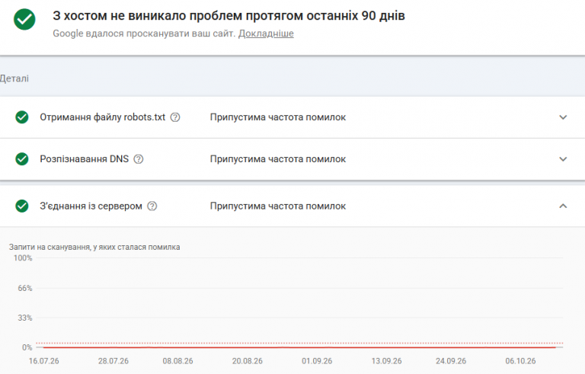The height and width of the screenshot is (374, 585).
Task: Click the robots.txt row status Припустима частота помилок
Action: [x=278, y=117]
